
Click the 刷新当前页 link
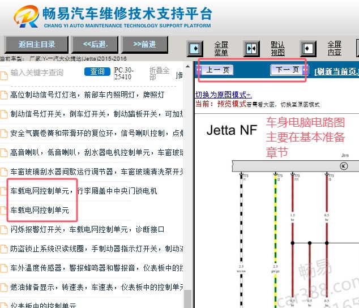pos(336,72)
